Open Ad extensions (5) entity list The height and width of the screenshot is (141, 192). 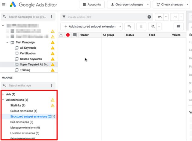click(17, 100)
